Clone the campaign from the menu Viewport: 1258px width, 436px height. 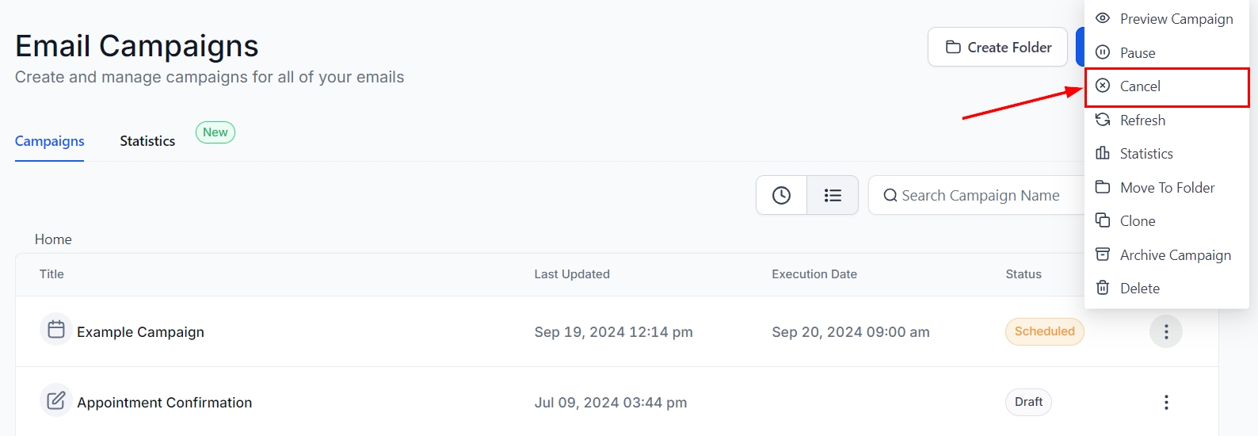1137,221
